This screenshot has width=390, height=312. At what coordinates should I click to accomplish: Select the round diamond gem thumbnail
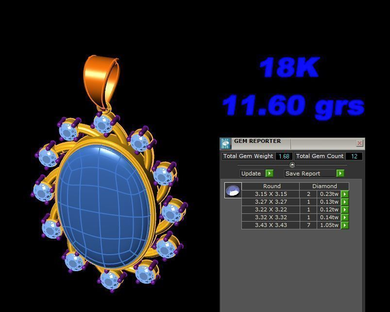point(233,191)
